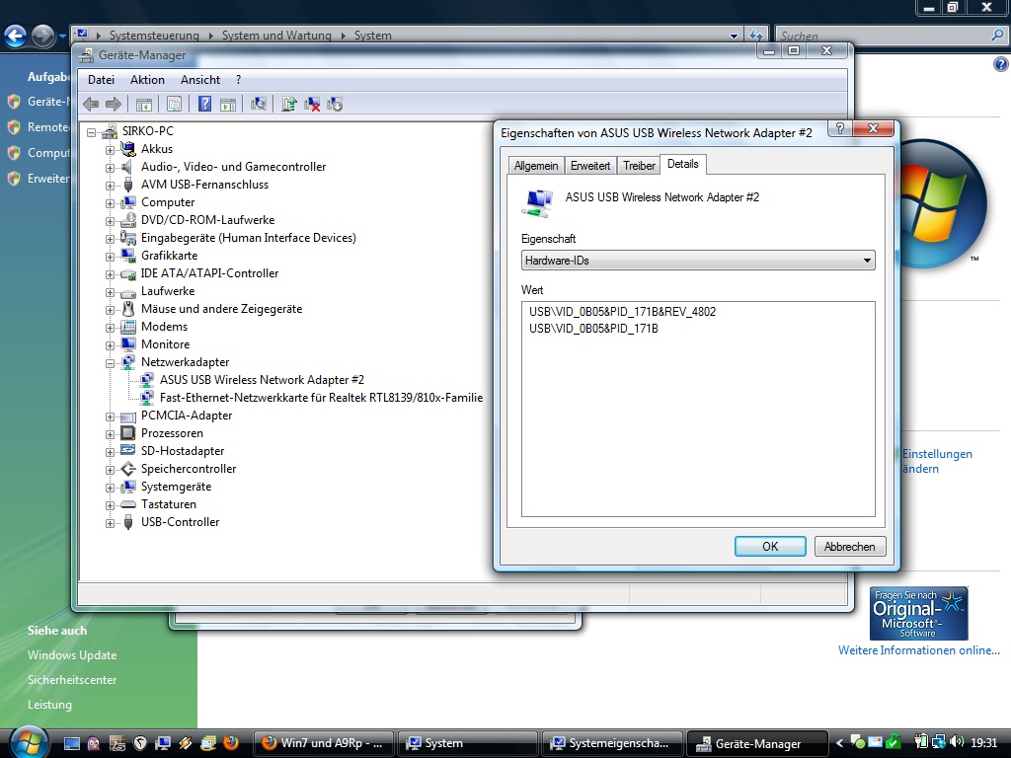Confirm the dialog with OK
1011x758 pixels.
pos(770,547)
